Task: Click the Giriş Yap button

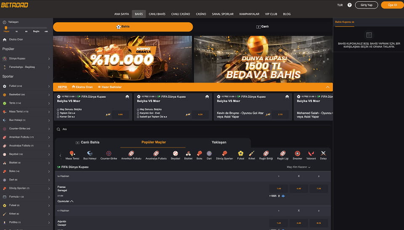Action: tap(367, 5)
